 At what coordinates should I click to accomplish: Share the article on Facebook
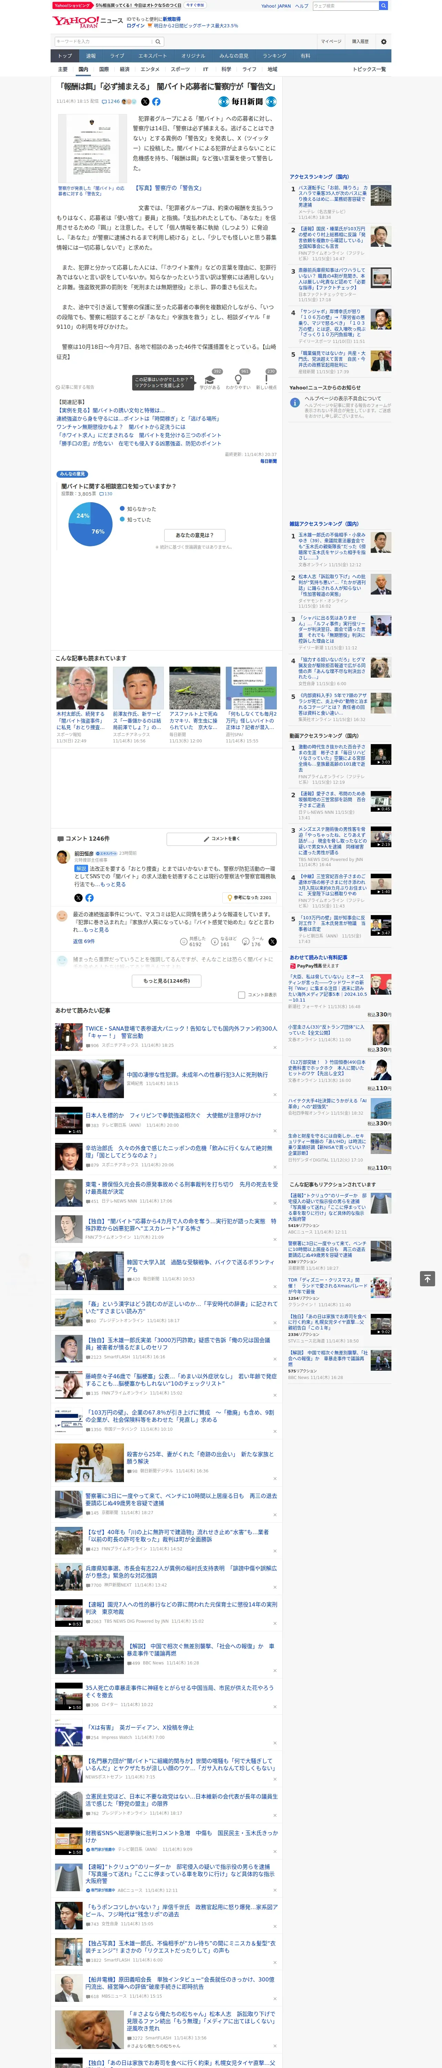tap(156, 102)
